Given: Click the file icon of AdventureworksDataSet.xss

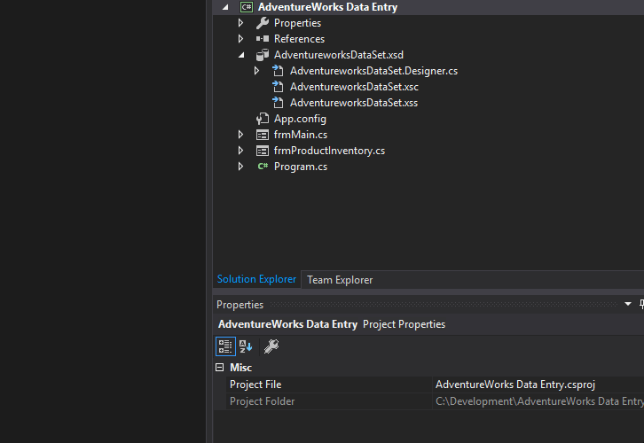Looking at the screenshot, I should 278,103.
